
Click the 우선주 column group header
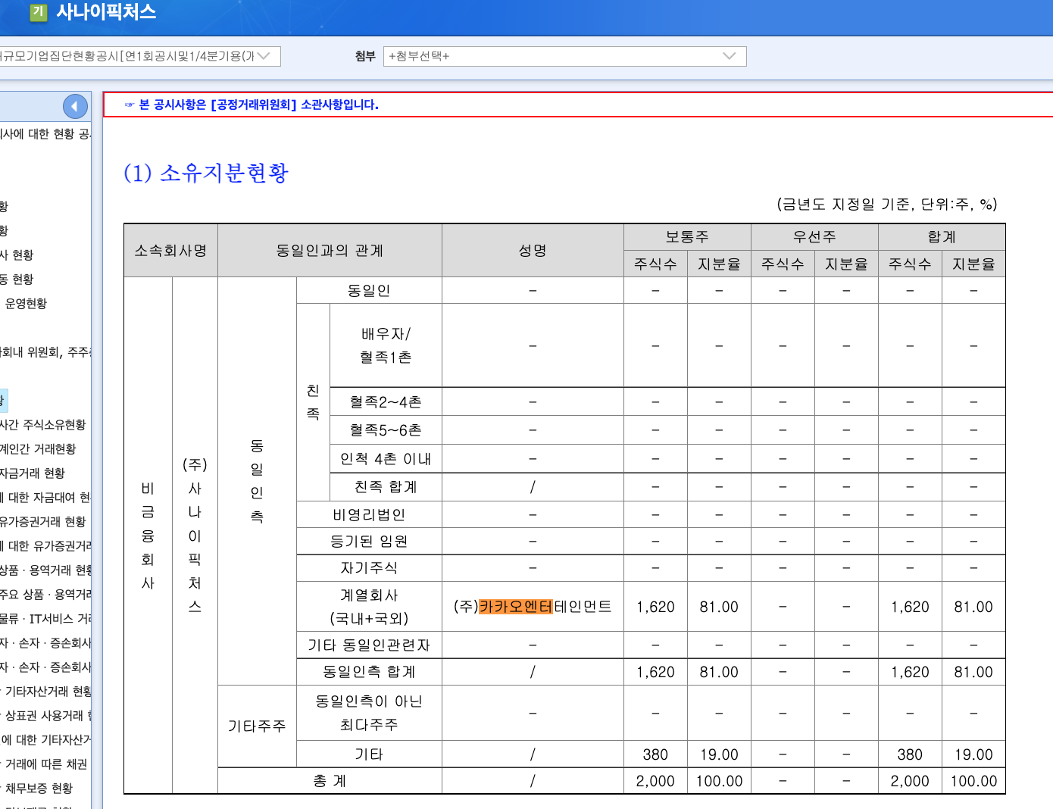click(x=815, y=237)
